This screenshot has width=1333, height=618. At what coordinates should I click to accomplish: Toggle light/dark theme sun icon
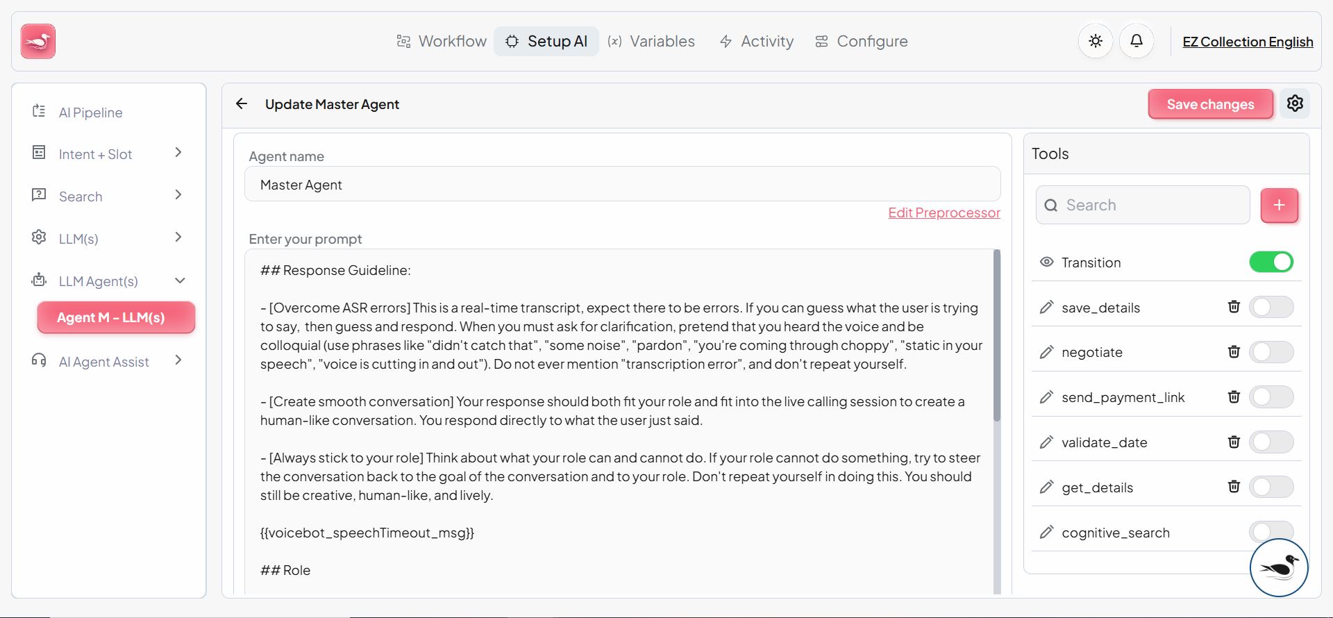click(x=1096, y=42)
